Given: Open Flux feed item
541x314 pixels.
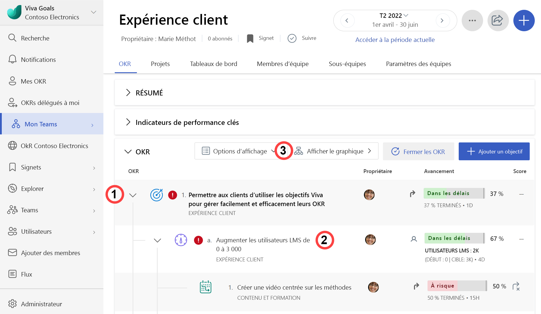Looking at the screenshot, I should (x=52, y=274).
